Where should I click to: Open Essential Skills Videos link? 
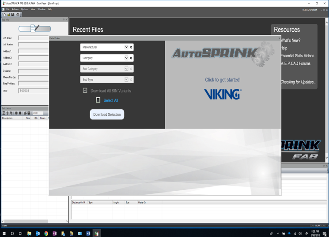[x=298, y=56]
